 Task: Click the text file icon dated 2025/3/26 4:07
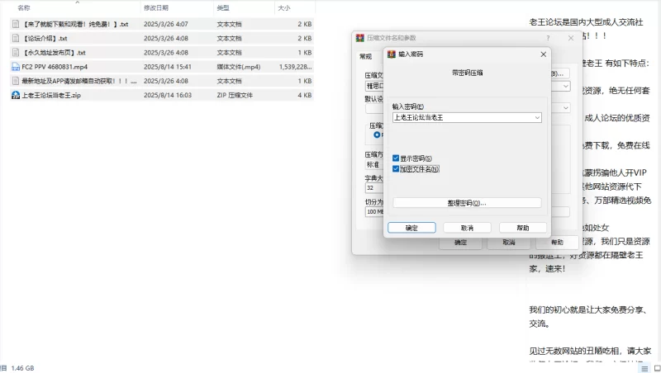(x=16, y=25)
